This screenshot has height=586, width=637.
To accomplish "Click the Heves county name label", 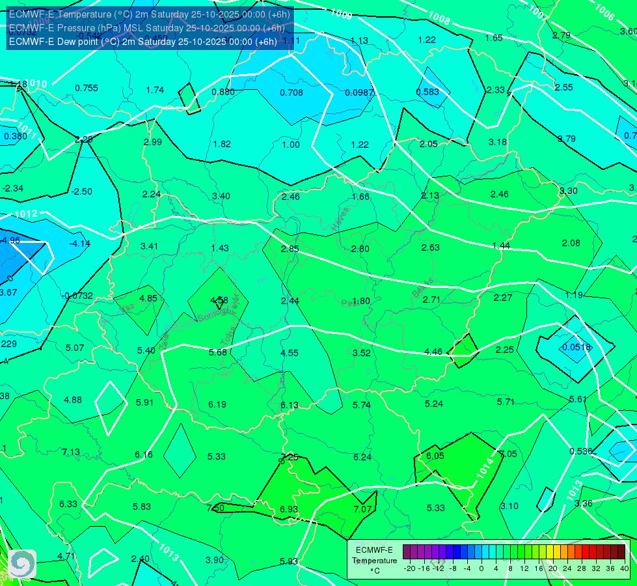I will (x=340, y=219).
